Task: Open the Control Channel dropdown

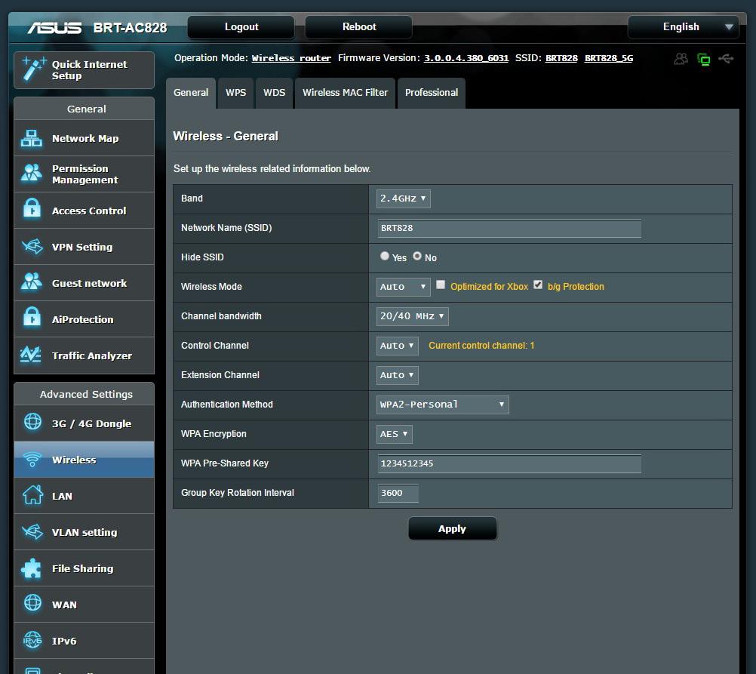Action: point(398,346)
